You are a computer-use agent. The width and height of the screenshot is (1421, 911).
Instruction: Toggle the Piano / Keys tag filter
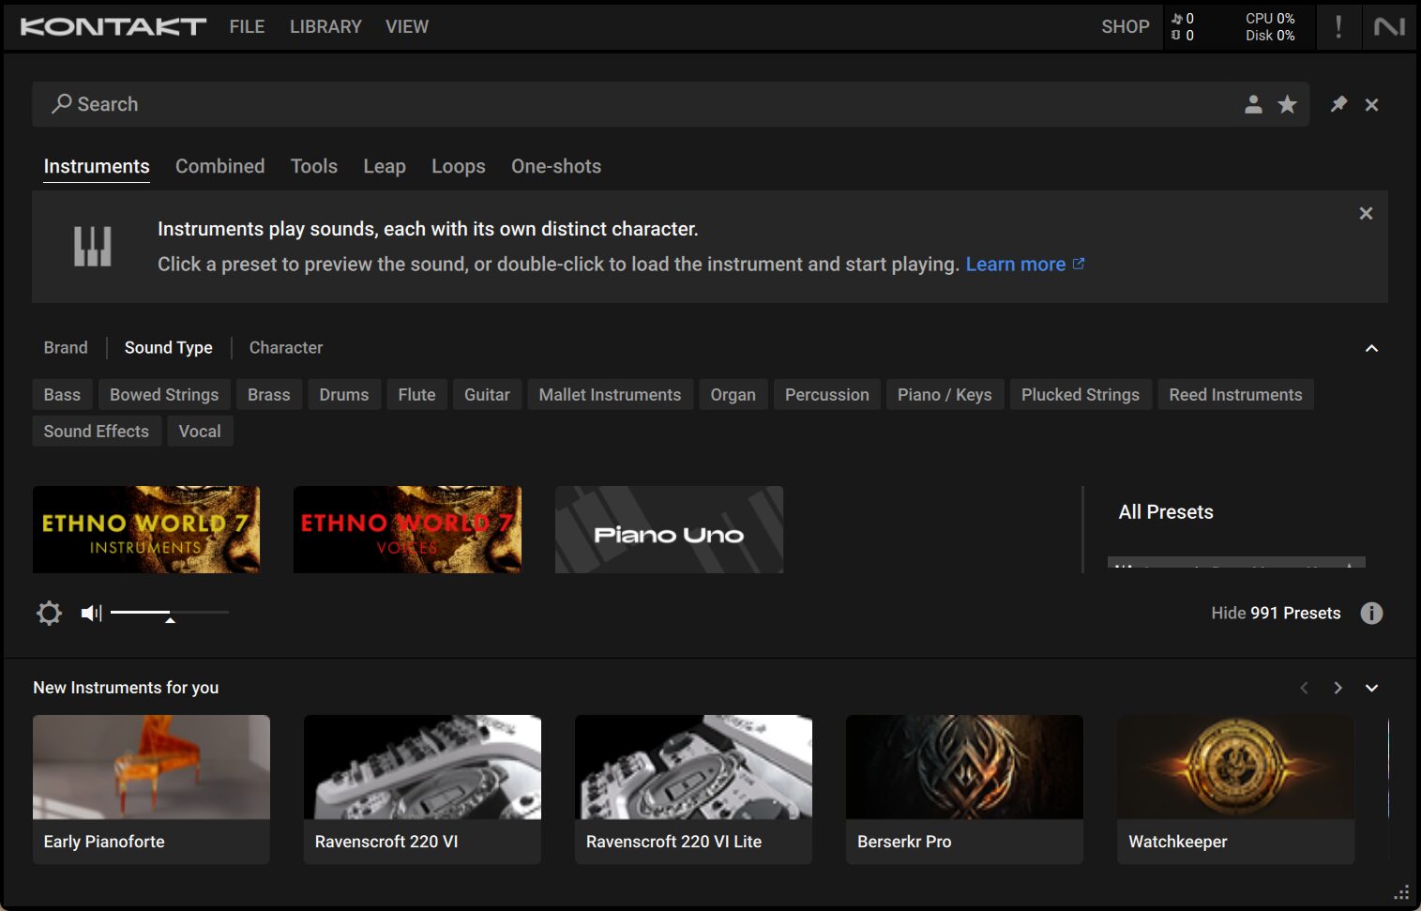click(x=945, y=395)
